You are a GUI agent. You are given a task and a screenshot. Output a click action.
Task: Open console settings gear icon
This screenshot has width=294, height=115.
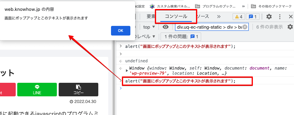(x=290, y=27)
